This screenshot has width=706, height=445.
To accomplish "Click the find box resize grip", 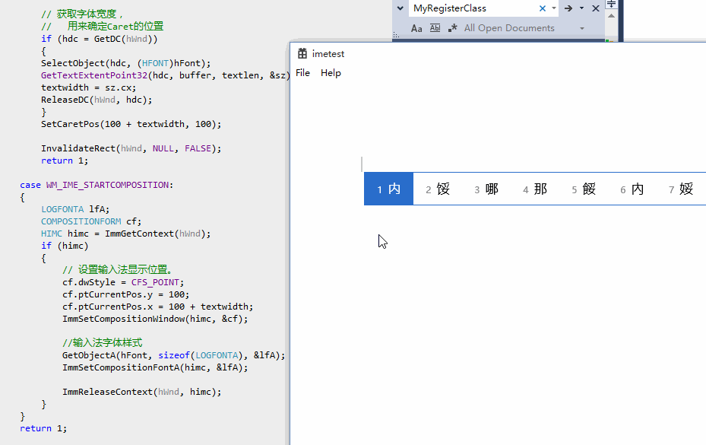I will [396, 35].
